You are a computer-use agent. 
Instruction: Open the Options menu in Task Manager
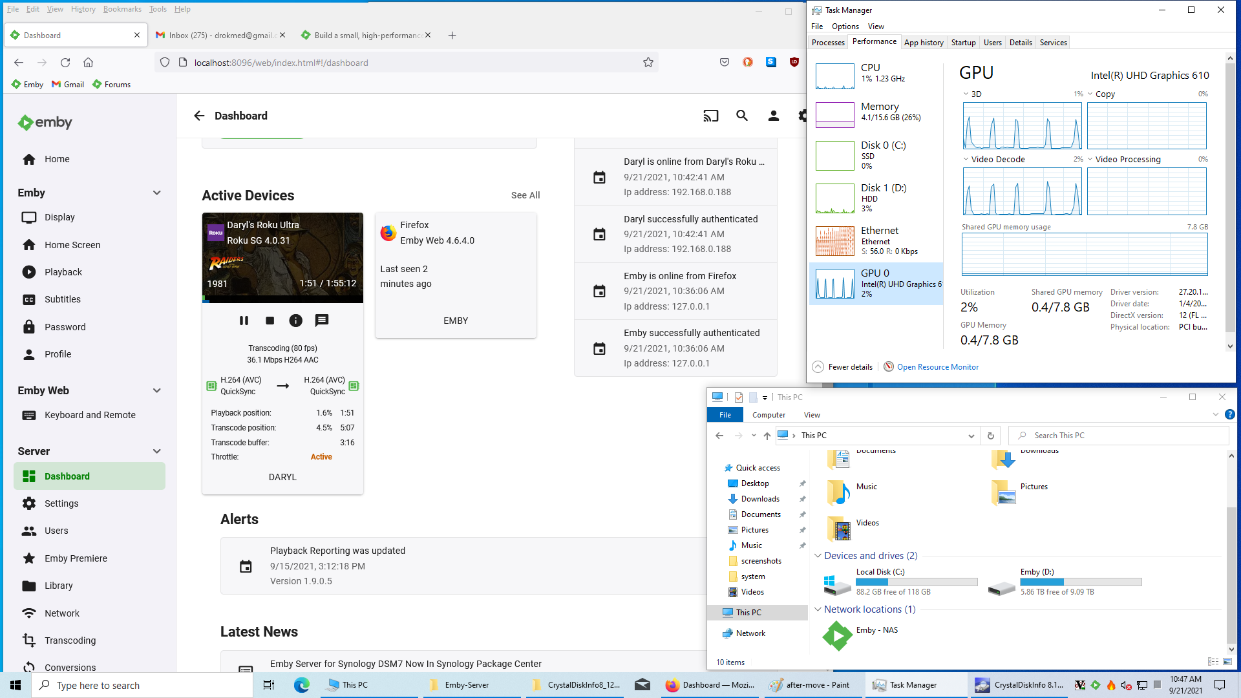tap(845, 26)
